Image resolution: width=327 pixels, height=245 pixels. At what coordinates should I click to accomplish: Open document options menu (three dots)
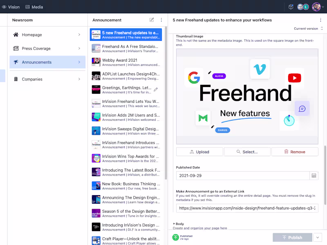pyautogui.click(x=320, y=20)
